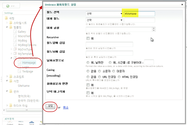Click the alternative text textarea
Screen dimensions: 187x125
(119, 29)
